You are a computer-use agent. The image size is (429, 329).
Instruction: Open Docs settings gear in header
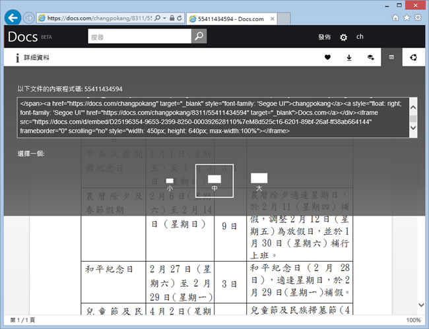343,37
